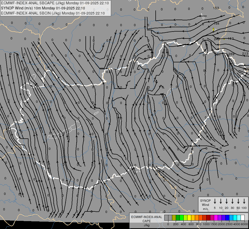Select the yellow-green CAPE swatch
Image resolution: width=249 pixels, height=229 pixels.
185,218
